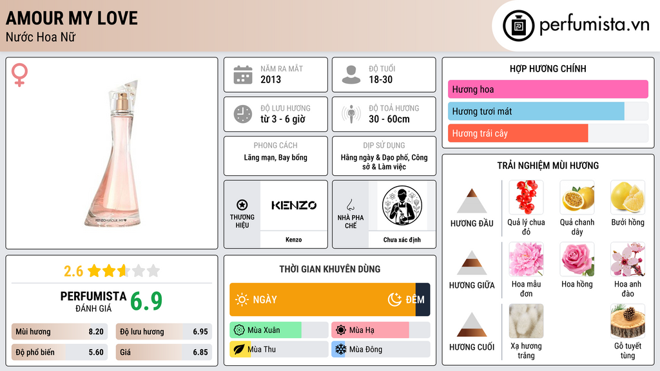Click the star badge icon above Thương hiệu
Screen dimensions: 660x371
pyautogui.click(x=242, y=205)
